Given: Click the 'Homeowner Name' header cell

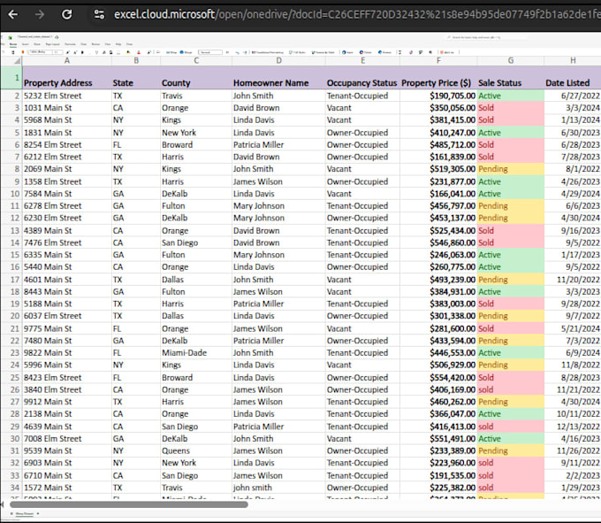Looking at the screenshot, I should point(278,78).
